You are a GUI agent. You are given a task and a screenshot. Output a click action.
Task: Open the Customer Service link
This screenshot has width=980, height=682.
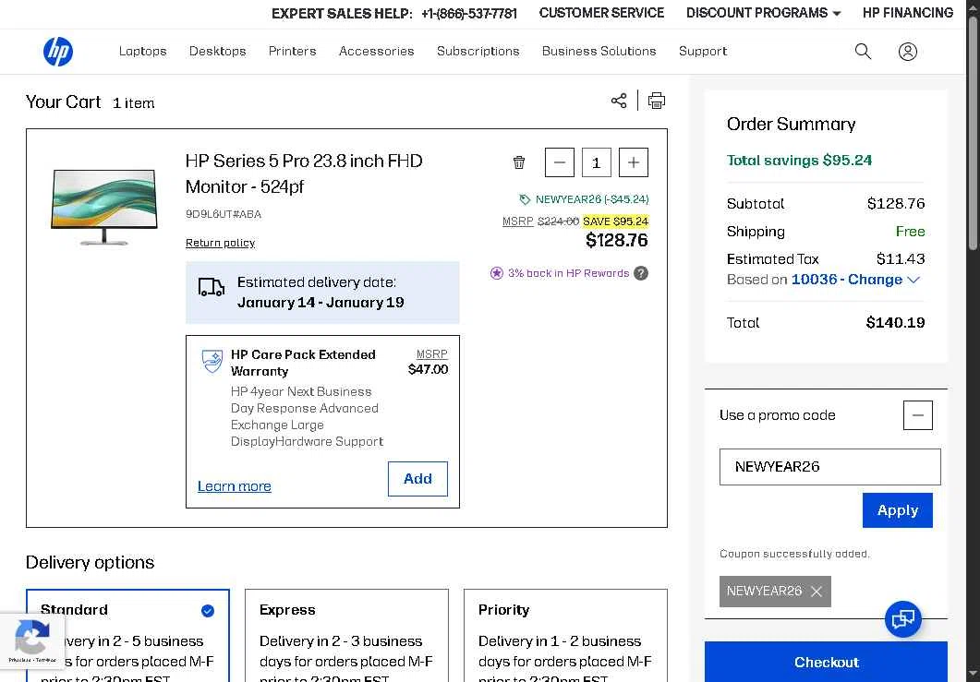(601, 13)
